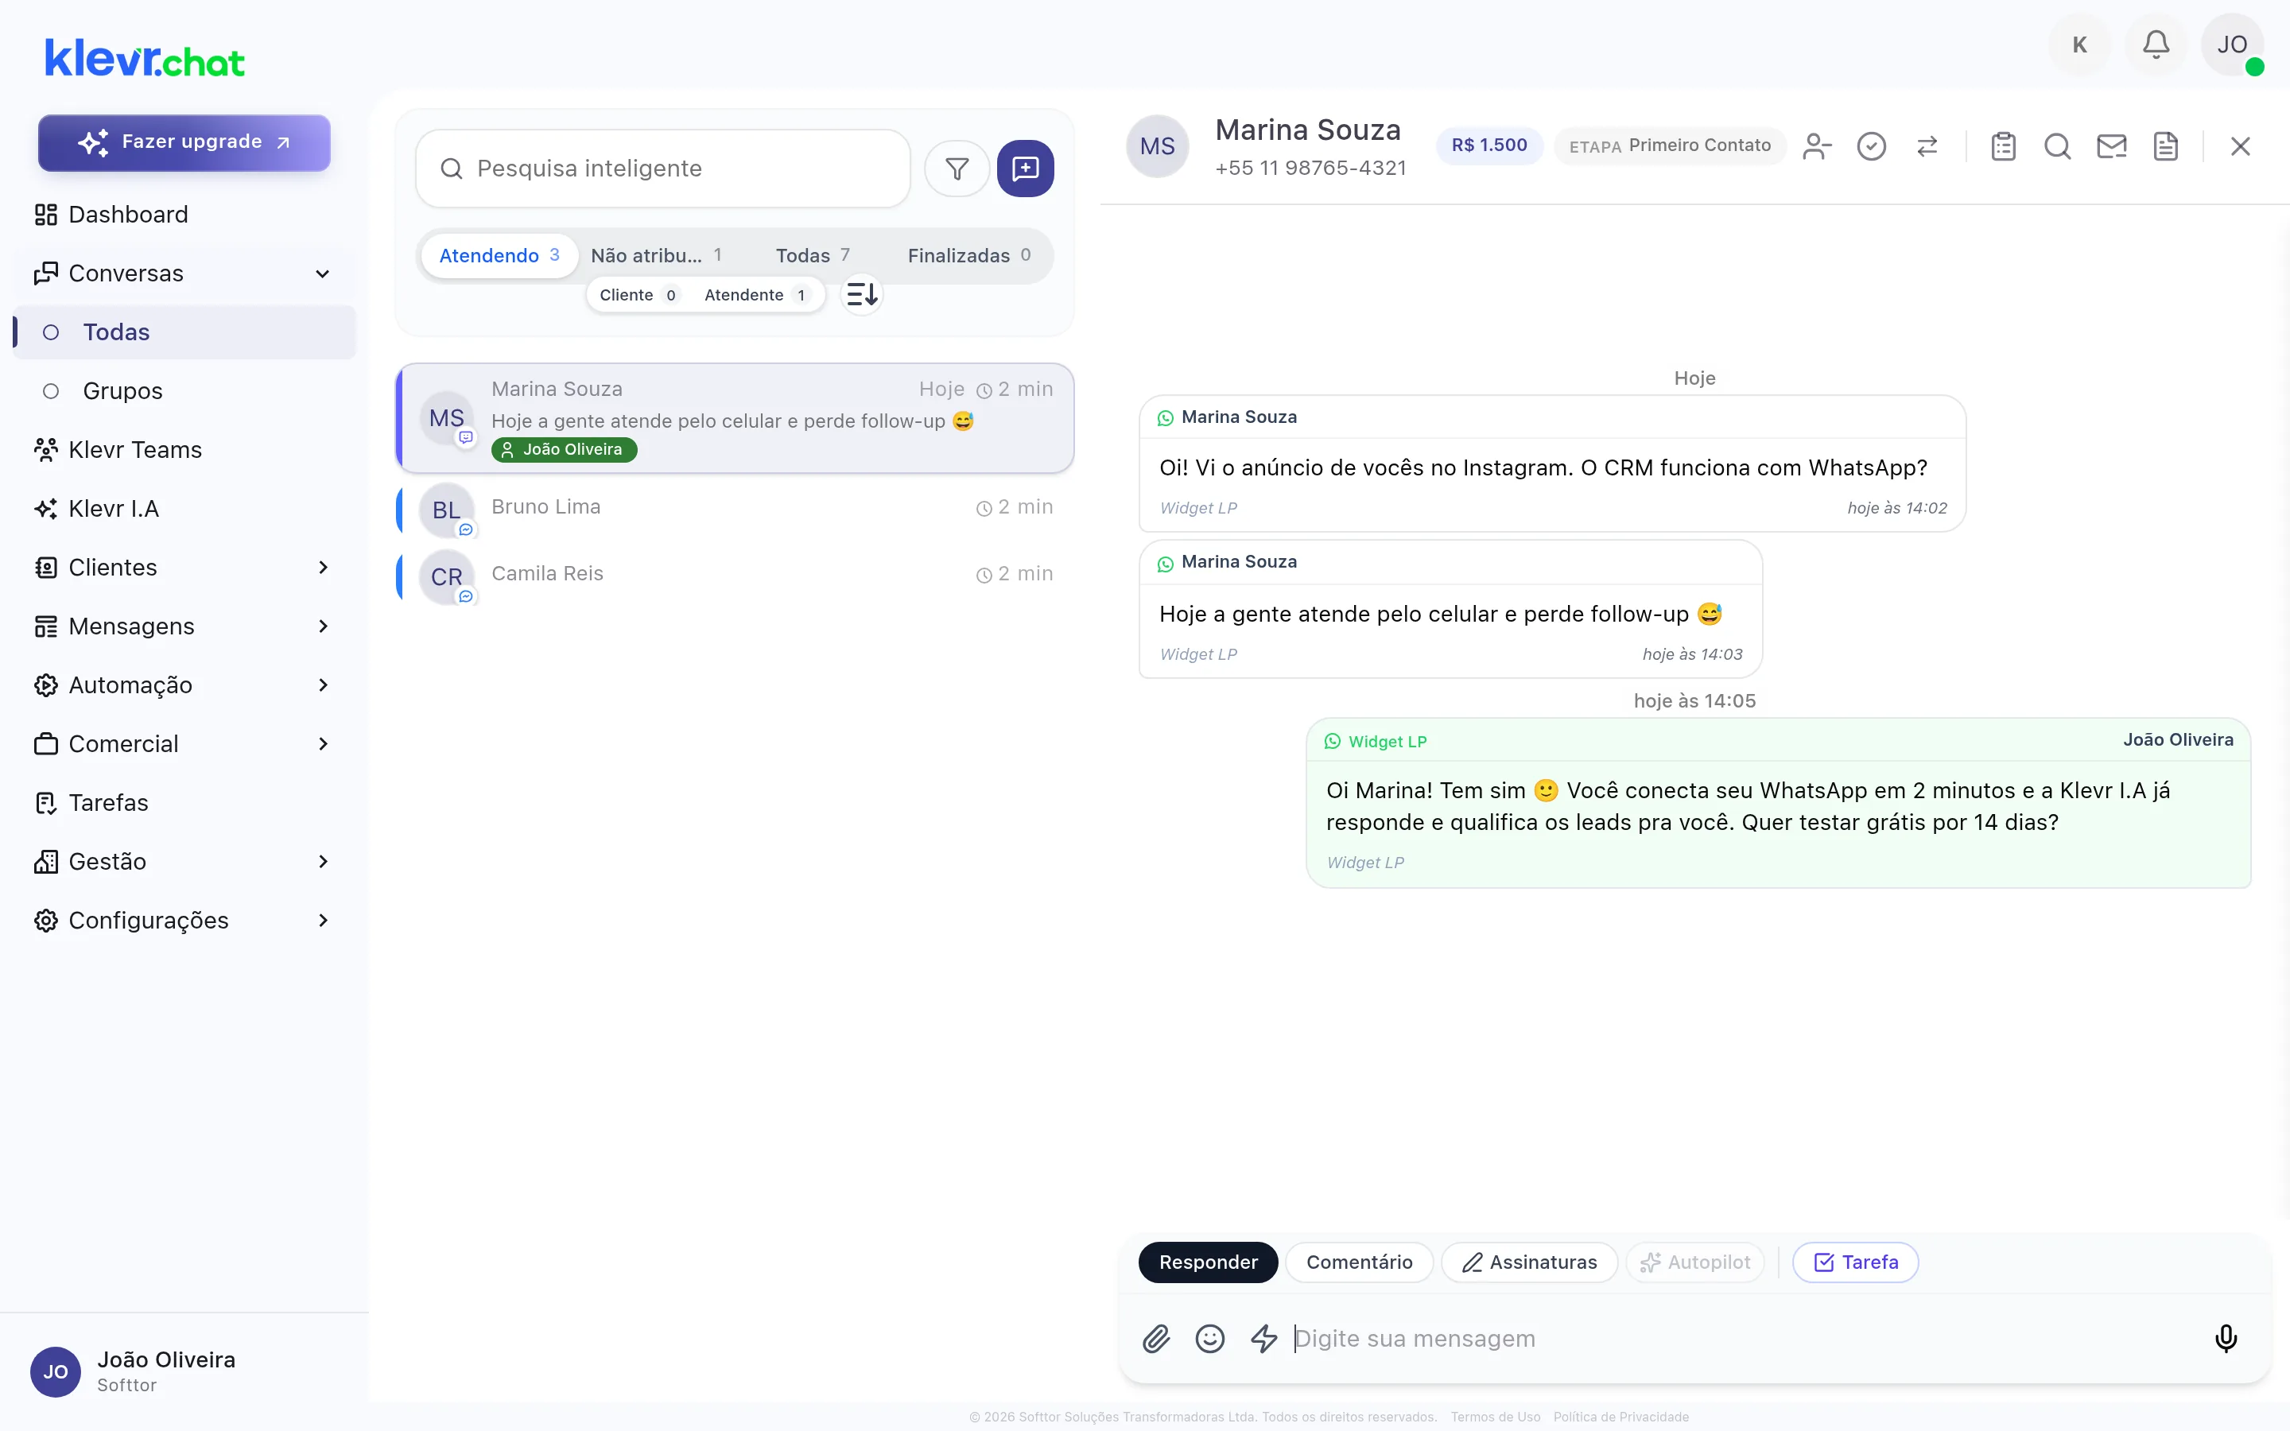
Task: Open the JO user profile avatar at top right
Action: 2232,45
